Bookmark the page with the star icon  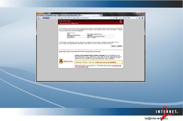coord(111,18)
